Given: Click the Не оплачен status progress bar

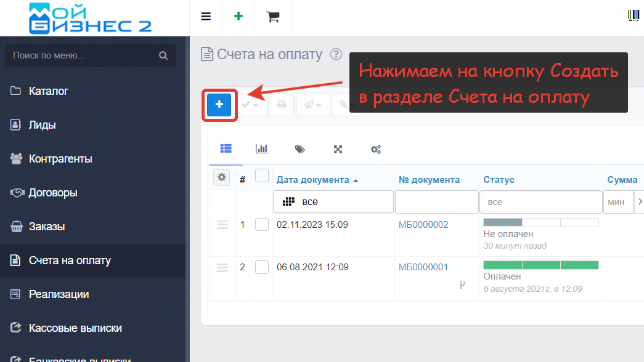Looking at the screenshot, I should coord(541,222).
